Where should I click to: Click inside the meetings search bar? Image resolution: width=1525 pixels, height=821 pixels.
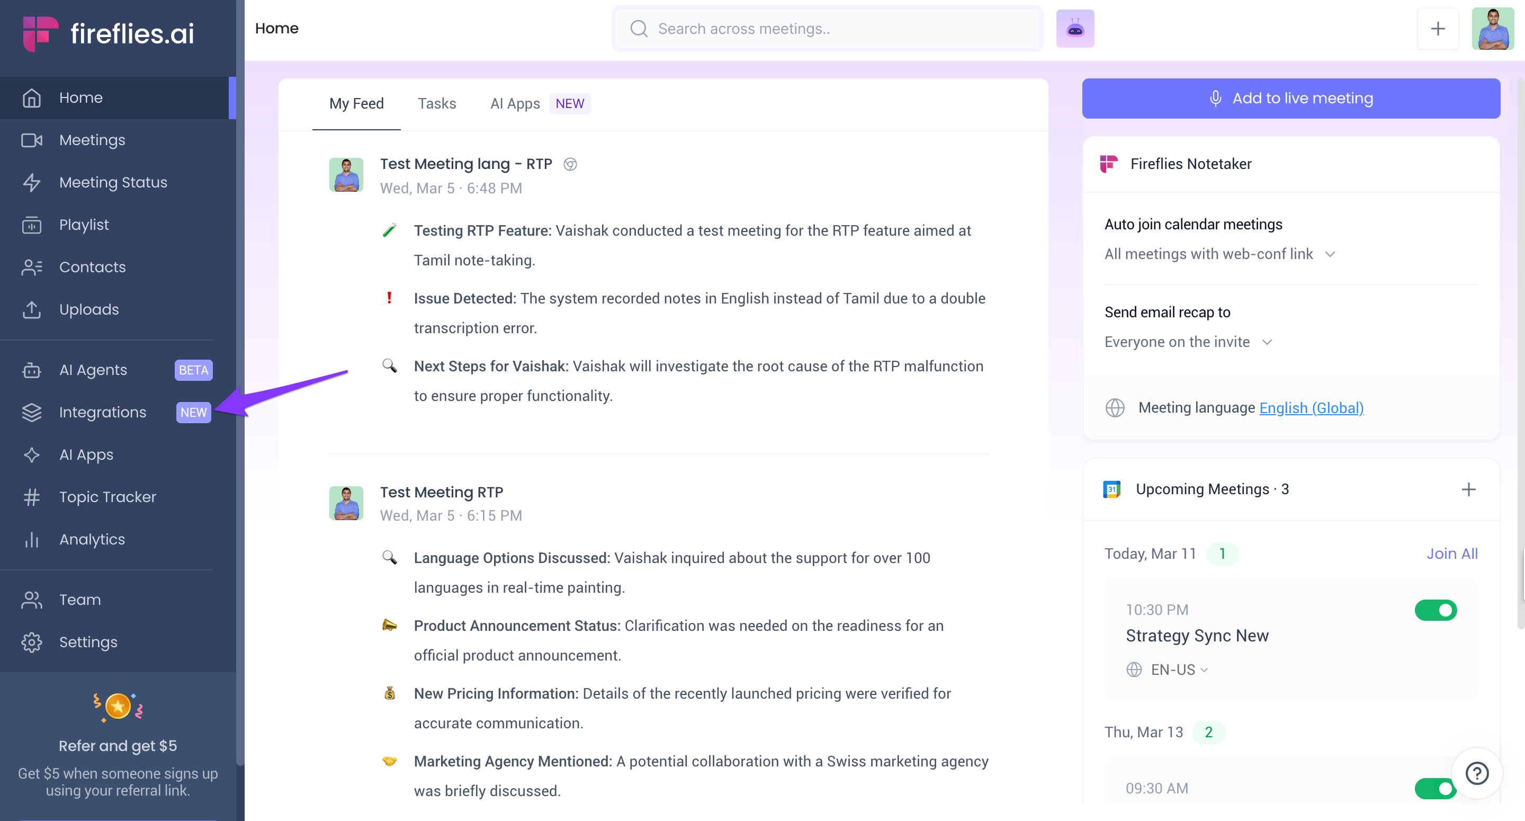pyautogui.click(x=827, y=28)
